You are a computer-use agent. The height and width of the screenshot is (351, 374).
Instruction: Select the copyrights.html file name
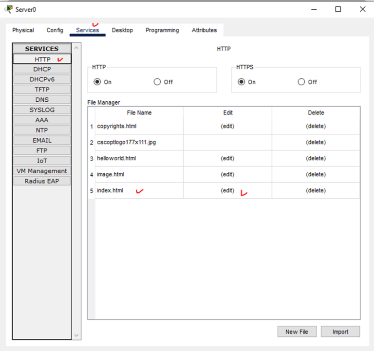[117, 126]
